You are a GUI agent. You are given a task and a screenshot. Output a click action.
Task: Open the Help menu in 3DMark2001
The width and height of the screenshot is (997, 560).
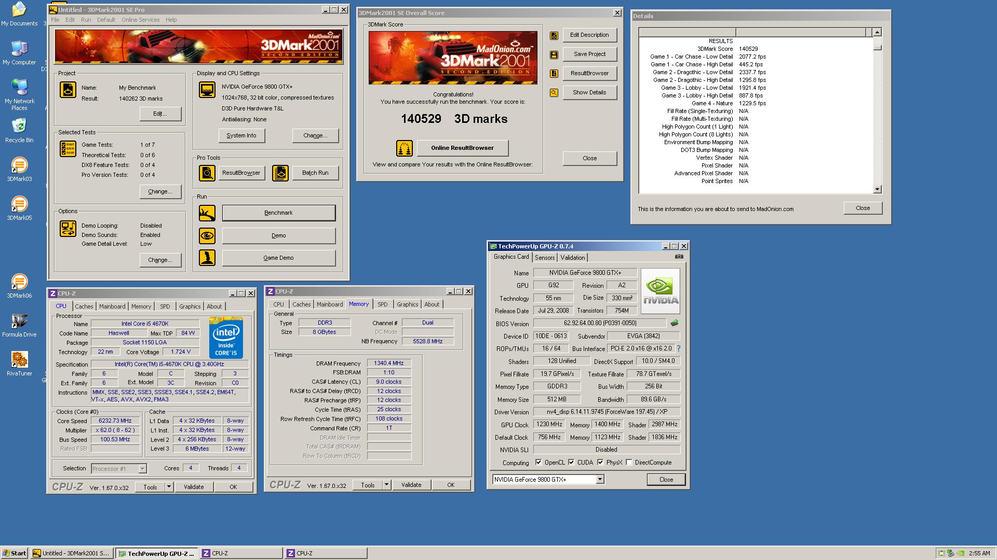(171, 20)
